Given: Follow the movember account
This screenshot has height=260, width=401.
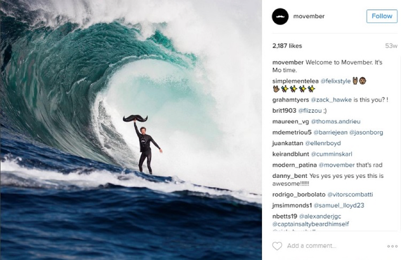Looking at the screenshot, I should click(382, 16).
